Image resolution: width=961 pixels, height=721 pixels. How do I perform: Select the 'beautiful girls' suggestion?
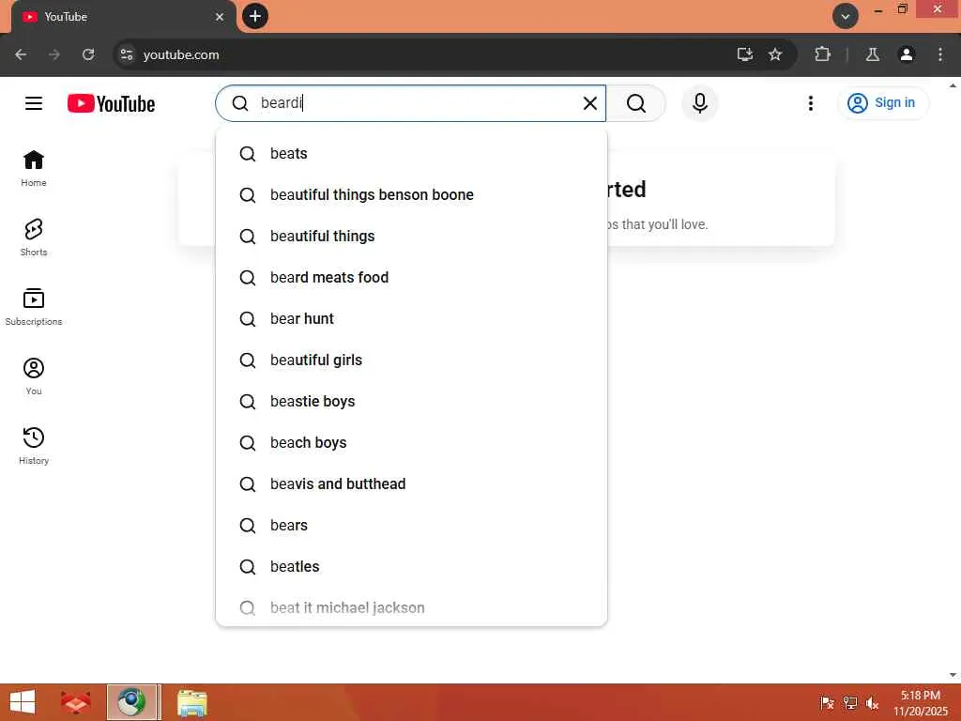[411, 360]
